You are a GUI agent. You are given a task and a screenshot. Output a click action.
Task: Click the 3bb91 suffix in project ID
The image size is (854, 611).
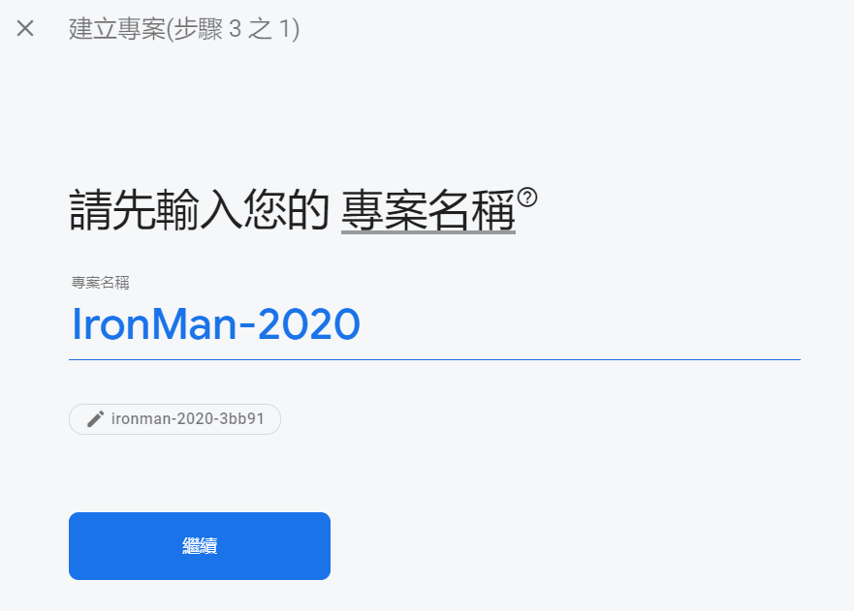click(x=241, y=419)
